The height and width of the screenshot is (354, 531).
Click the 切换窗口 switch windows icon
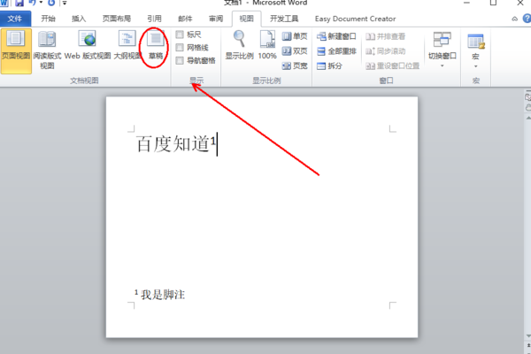point(442,41)
